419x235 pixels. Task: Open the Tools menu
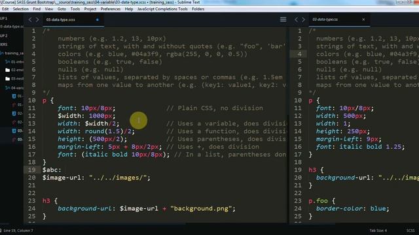(75, 9)
